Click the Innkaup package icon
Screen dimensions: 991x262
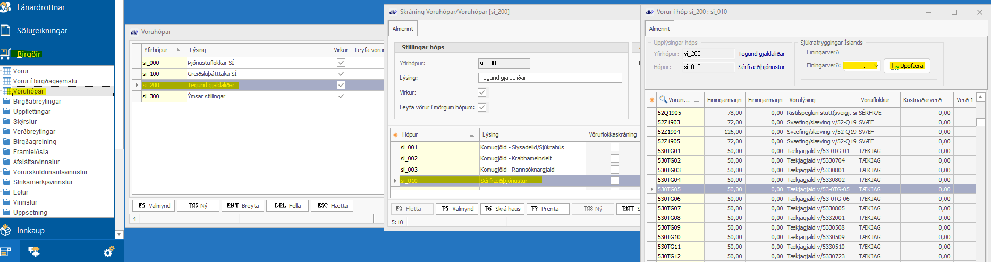tap(6, 230)
